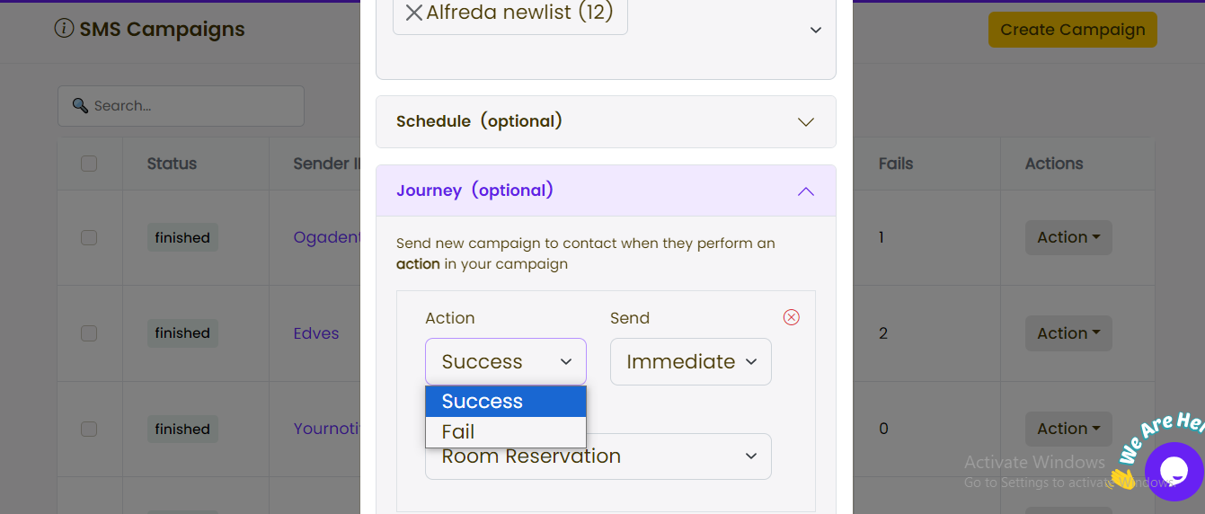
Task: Check the box for the Edves campaign row
Action: pos(89,333)
